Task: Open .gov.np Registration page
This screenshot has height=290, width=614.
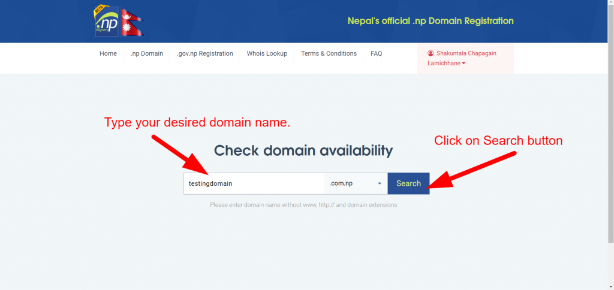Action: pos(205,53)
